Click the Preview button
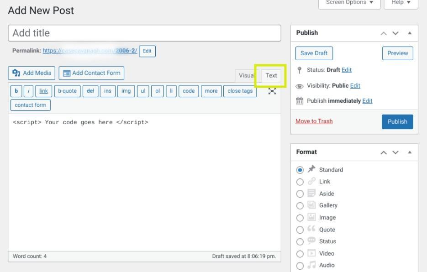Image resolution: width=427 pixels, height=272 pixels. (398, 53)
